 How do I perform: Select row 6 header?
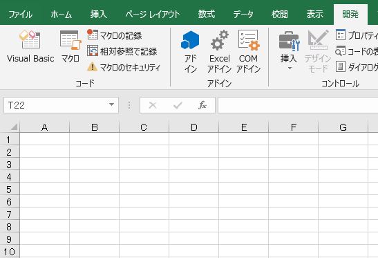9,202
